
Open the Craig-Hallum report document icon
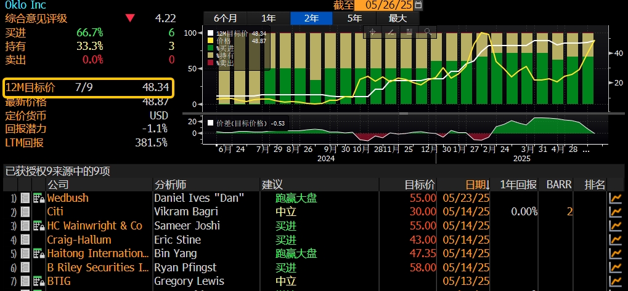(25, 240)
